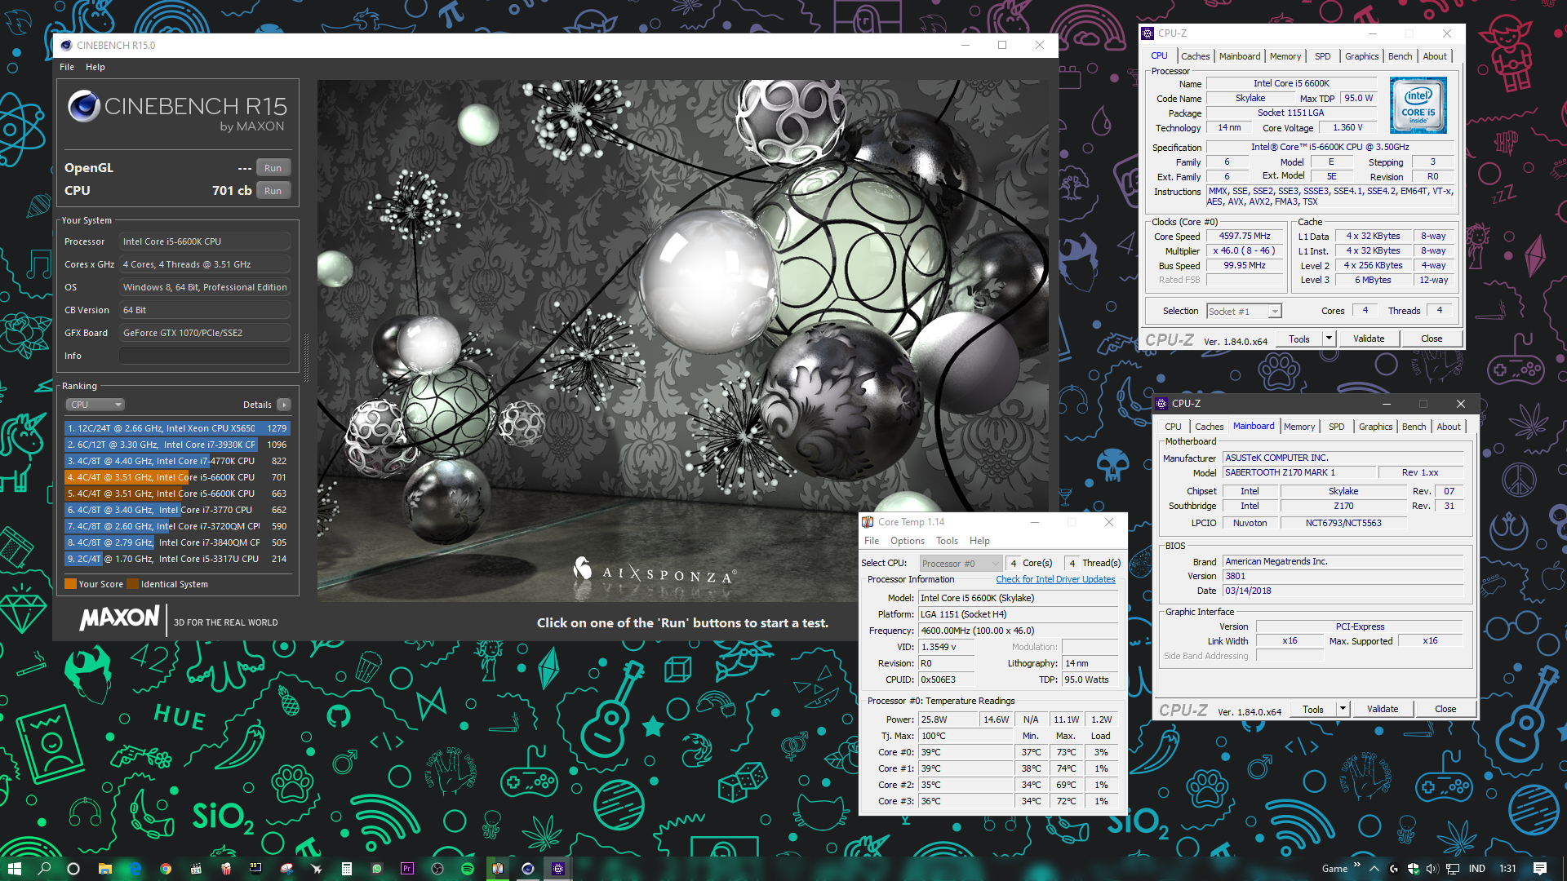Image resolution: width=1567 pixels, height=881 pixels.
Task: Open Caches tab in bottom CPU-Z window
Action: coord(1209,427)
